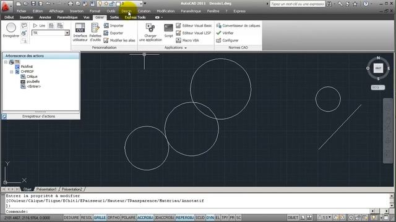
Task: Toggle GRILLE grid display
Action: coord(100,218)
